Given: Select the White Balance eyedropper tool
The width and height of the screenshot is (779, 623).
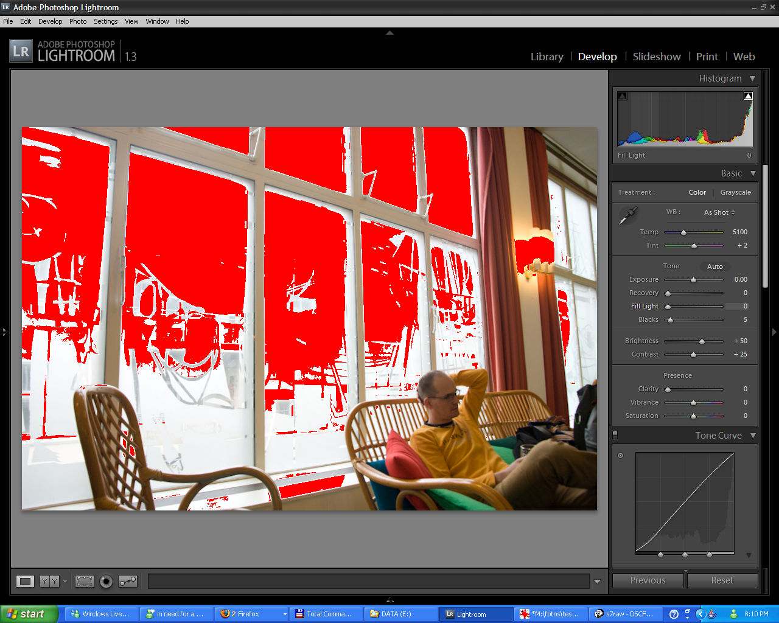Looking at the screenshot, I should point(628,215).
